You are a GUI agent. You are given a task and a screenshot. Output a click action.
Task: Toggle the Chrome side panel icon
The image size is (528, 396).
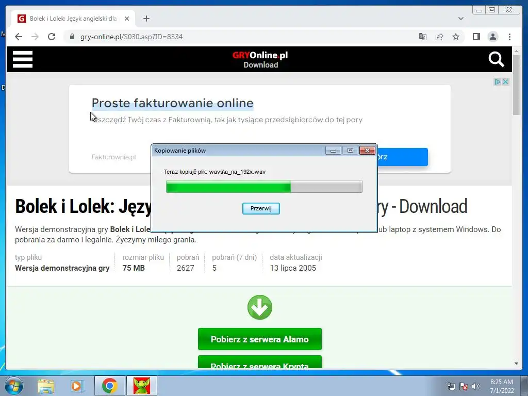pyautogui.click(x=476, y=37)
